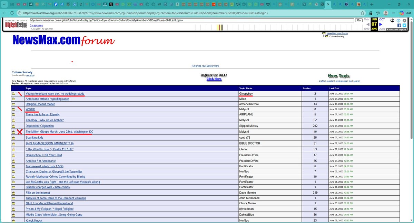Close the Wayback toolbar with the X icon
Image resolution: width=414 pixels, height=223 pixels.
coord(404,20)
